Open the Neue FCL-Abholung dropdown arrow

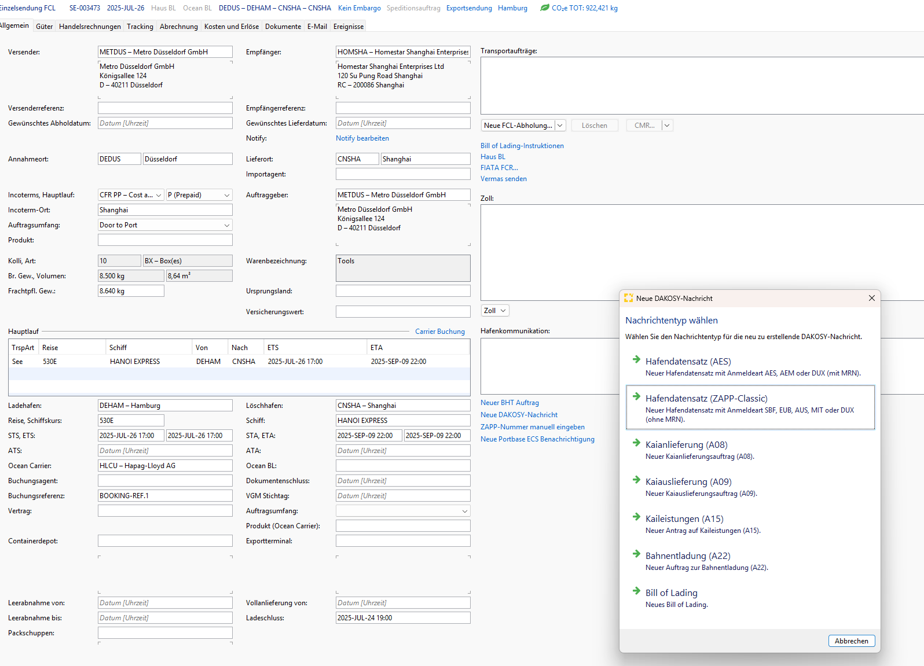pos(560,126)
